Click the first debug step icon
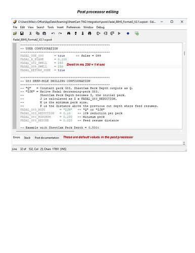The height and width of the screenshot is (253, 195). tap(99, 33)
